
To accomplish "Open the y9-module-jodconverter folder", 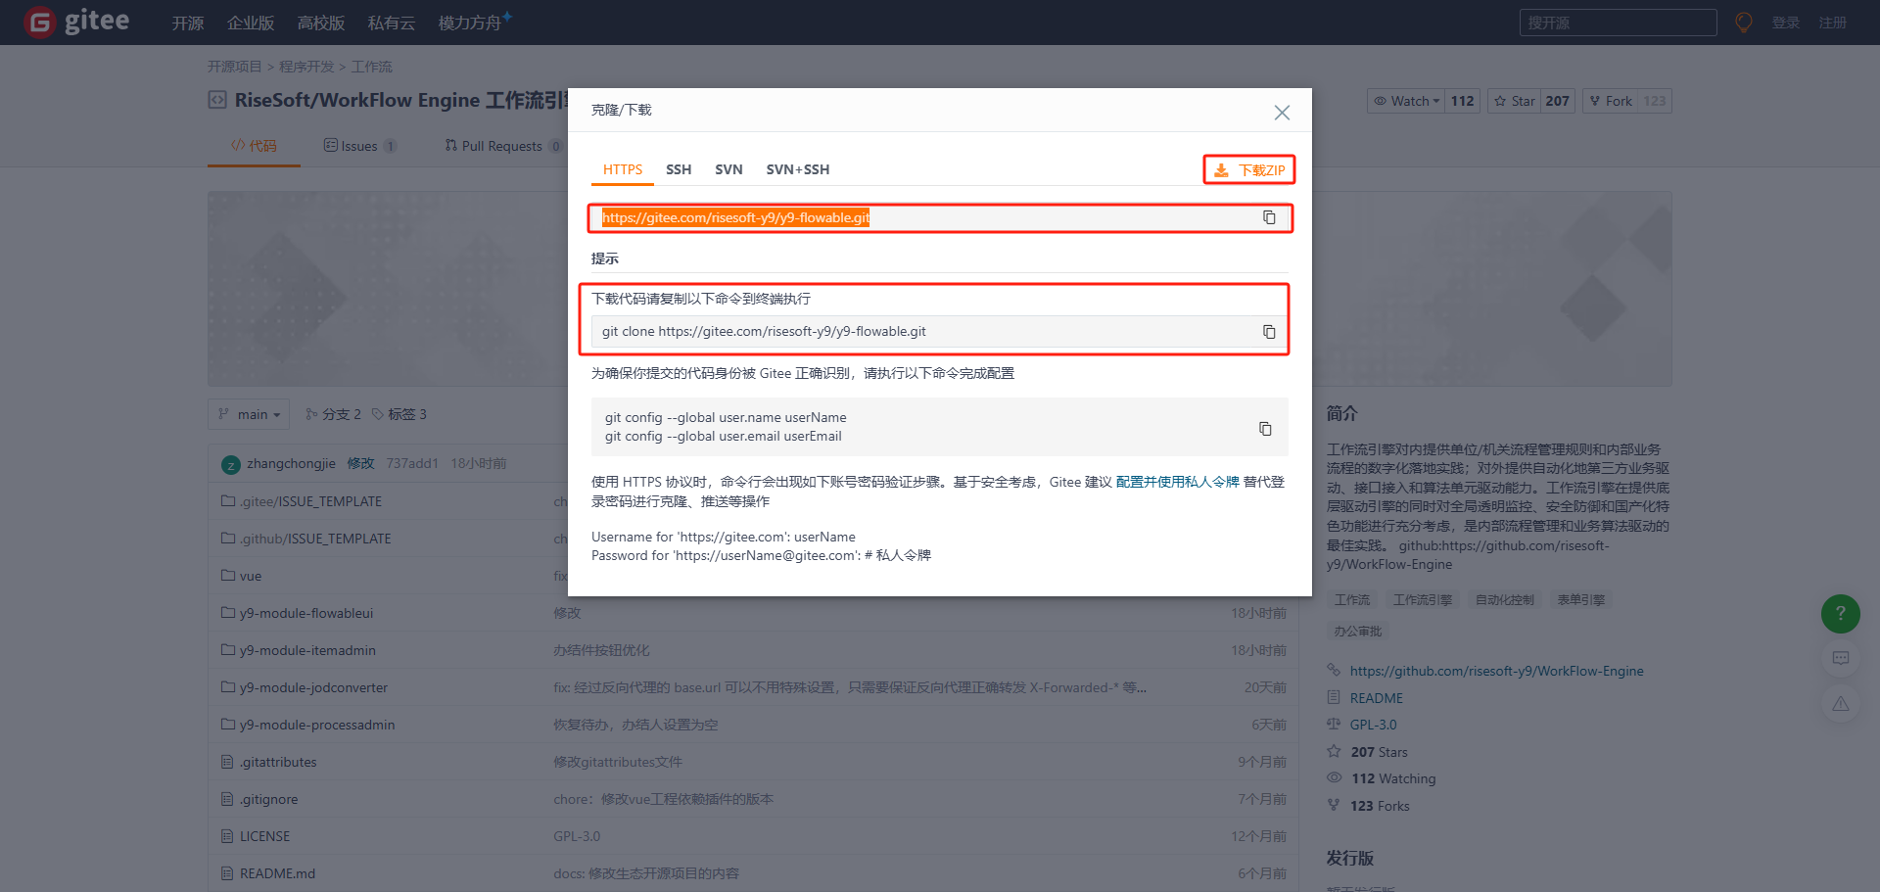I will pyautogui.click(x=313, y=687).
